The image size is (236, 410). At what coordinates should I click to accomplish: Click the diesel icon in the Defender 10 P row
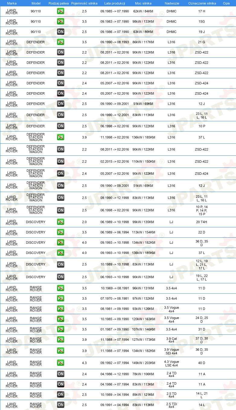coord(61,126)
